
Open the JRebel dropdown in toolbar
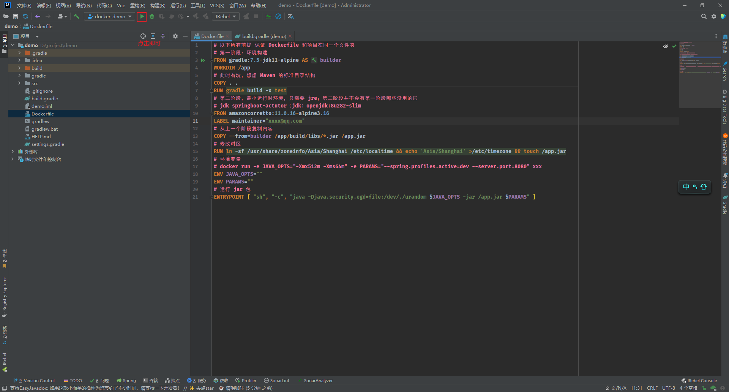(x=225, y=16)
